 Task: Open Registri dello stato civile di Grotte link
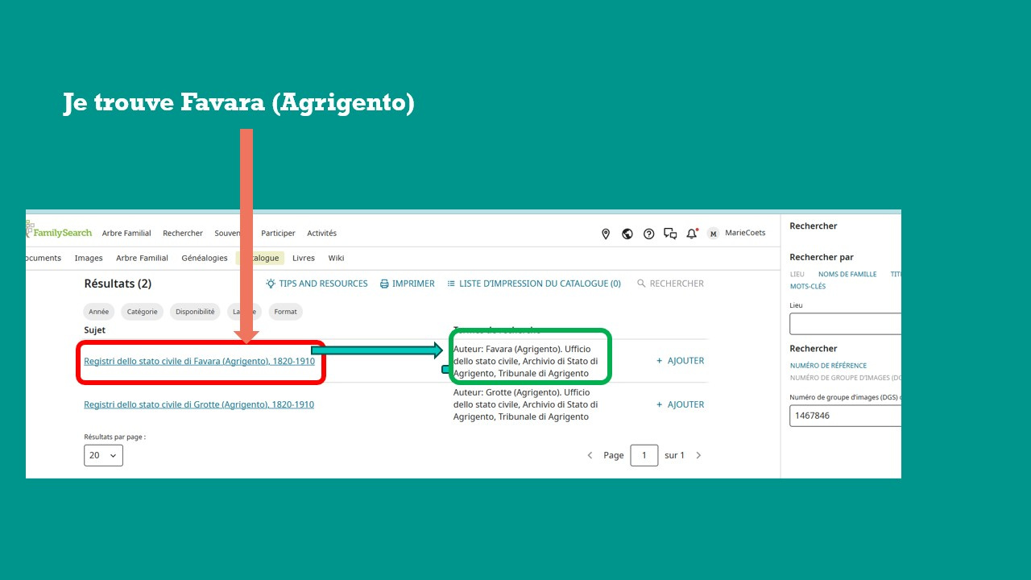click(x=199, y=404)
